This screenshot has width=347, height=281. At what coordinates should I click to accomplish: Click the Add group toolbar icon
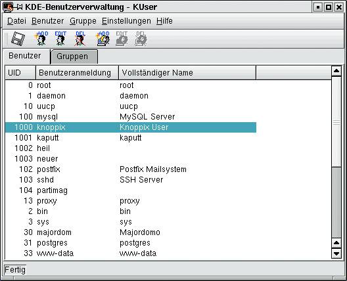(x=103, y=39)
